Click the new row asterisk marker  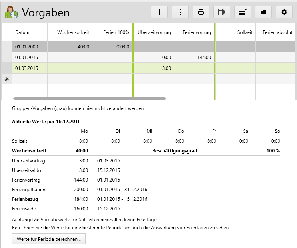coord(7,79)
